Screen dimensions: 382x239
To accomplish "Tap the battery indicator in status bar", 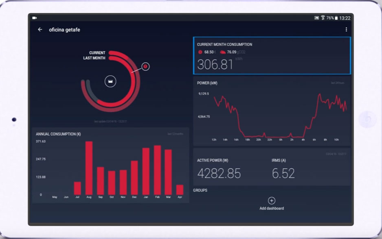I will 336,18.
